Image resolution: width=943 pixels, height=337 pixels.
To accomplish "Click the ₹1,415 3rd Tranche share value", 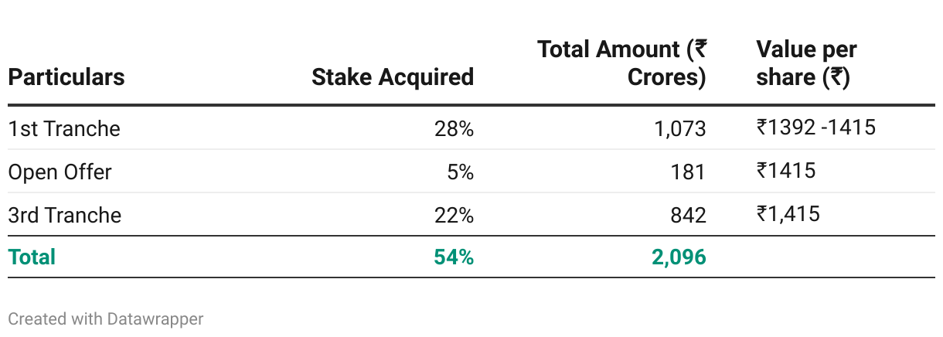I will (788, 213).
